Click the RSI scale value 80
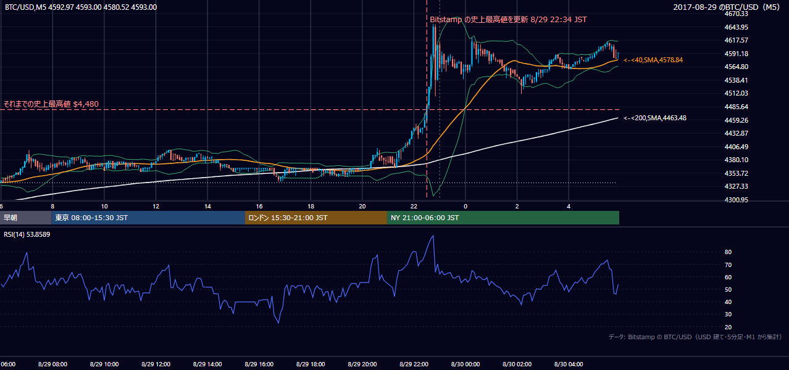 (x=728, y=252)
